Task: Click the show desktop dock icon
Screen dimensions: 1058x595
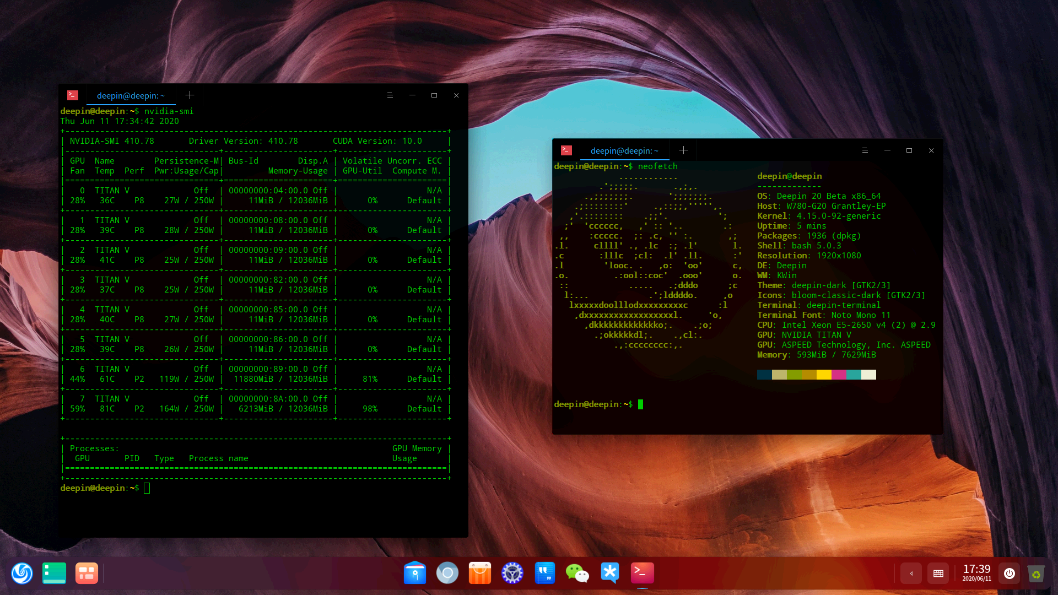Action: click(x=55, y=574)
